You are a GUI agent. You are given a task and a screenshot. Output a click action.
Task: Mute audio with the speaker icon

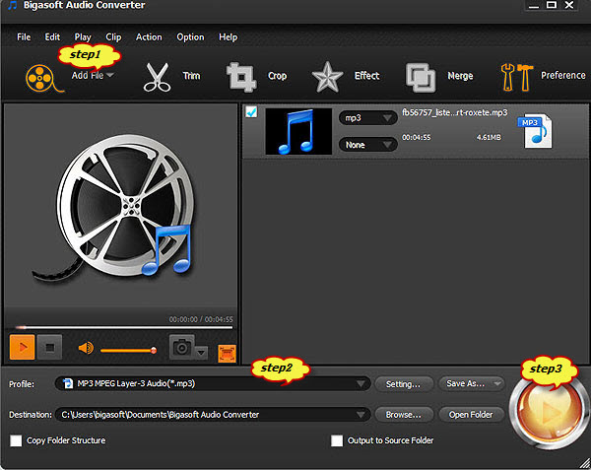click(86, 348)
